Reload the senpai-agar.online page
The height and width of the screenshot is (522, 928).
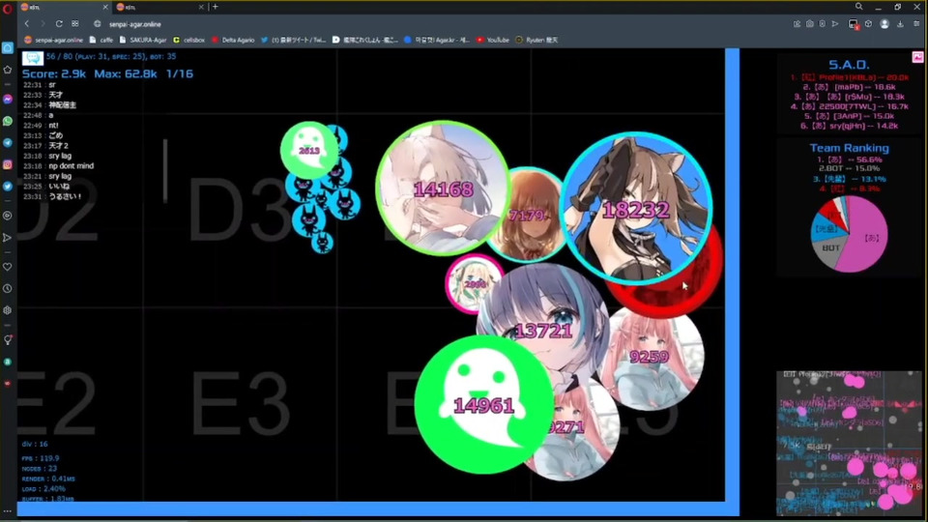click(x=59, y=23)
